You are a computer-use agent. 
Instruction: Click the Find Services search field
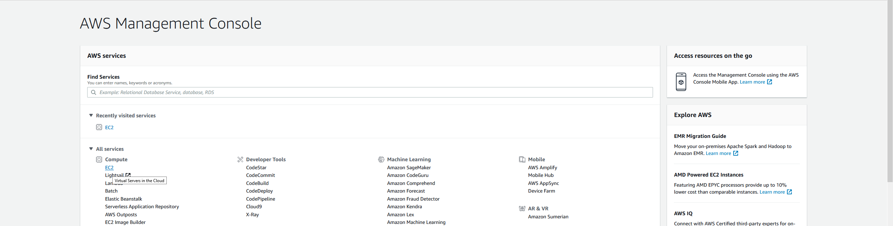point(370,92)
